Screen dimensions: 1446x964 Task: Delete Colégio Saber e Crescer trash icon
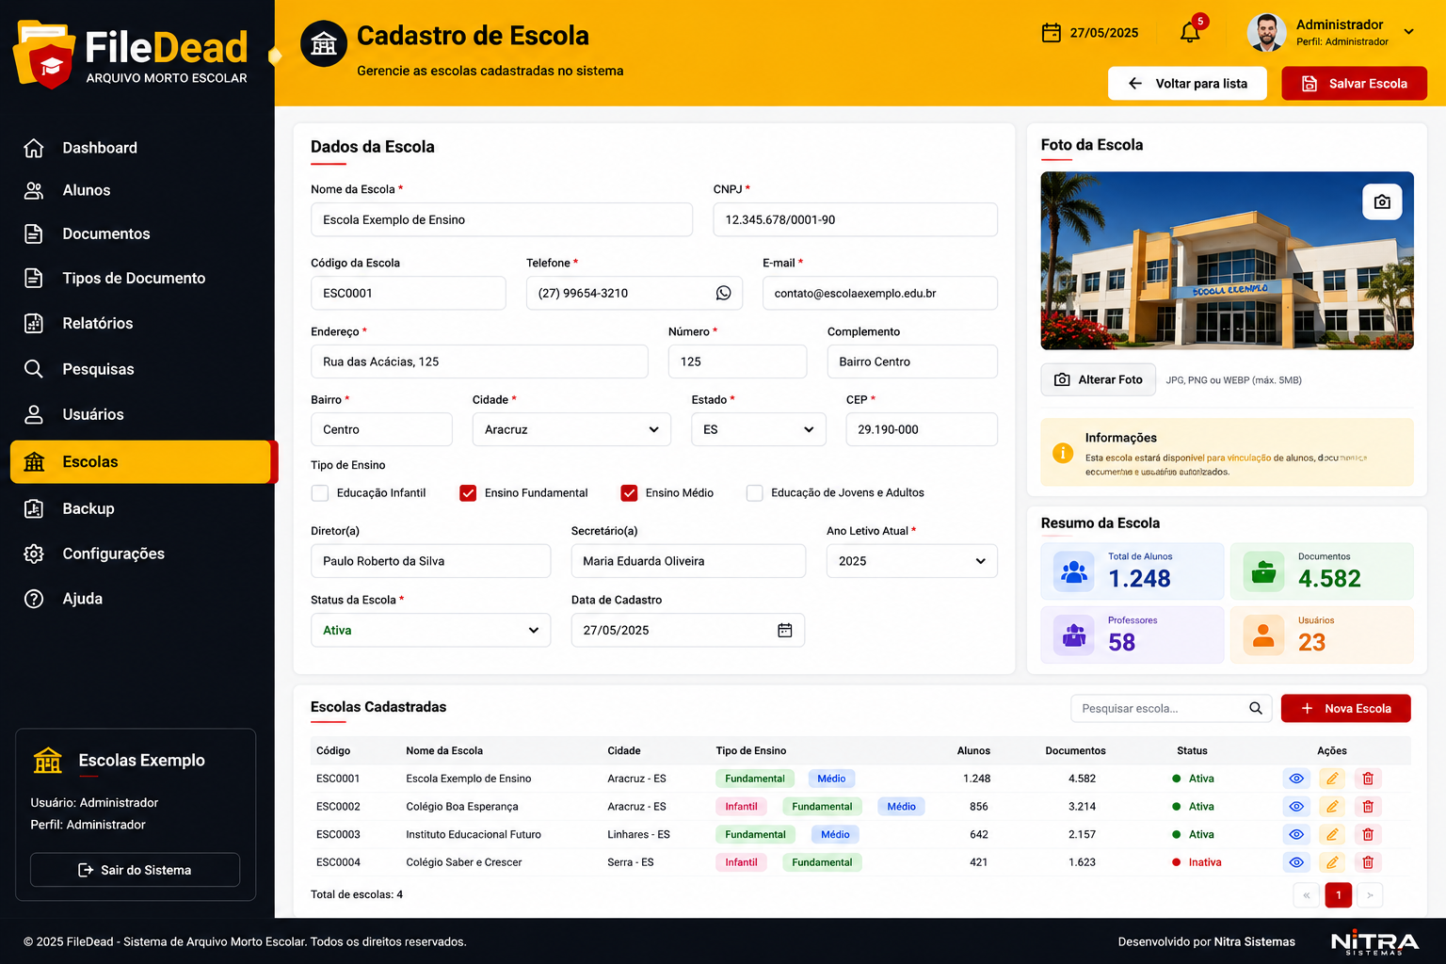point(1368,862)
